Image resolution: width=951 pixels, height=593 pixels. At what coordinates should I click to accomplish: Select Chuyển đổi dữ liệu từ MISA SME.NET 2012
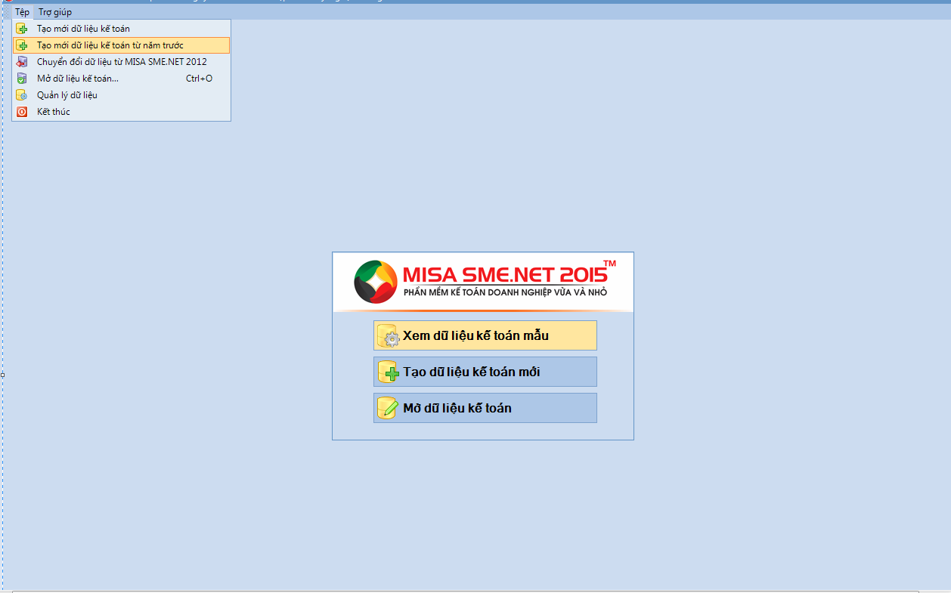[x=121, y=62]
